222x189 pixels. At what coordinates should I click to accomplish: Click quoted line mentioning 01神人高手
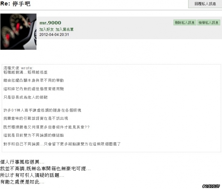tap(42, 110)
